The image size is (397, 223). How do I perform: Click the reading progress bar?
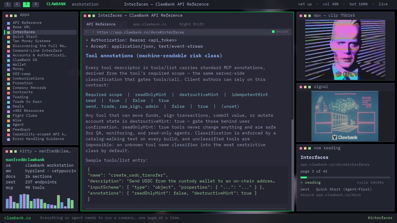345,177
